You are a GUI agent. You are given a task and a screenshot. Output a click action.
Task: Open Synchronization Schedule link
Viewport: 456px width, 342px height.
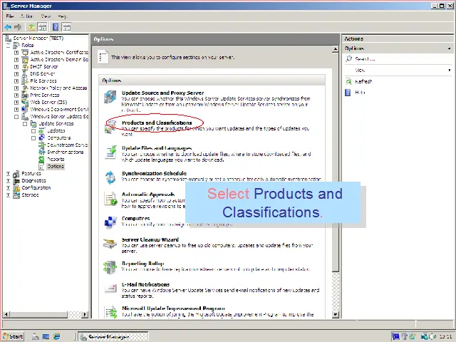(x=154, y=173)
